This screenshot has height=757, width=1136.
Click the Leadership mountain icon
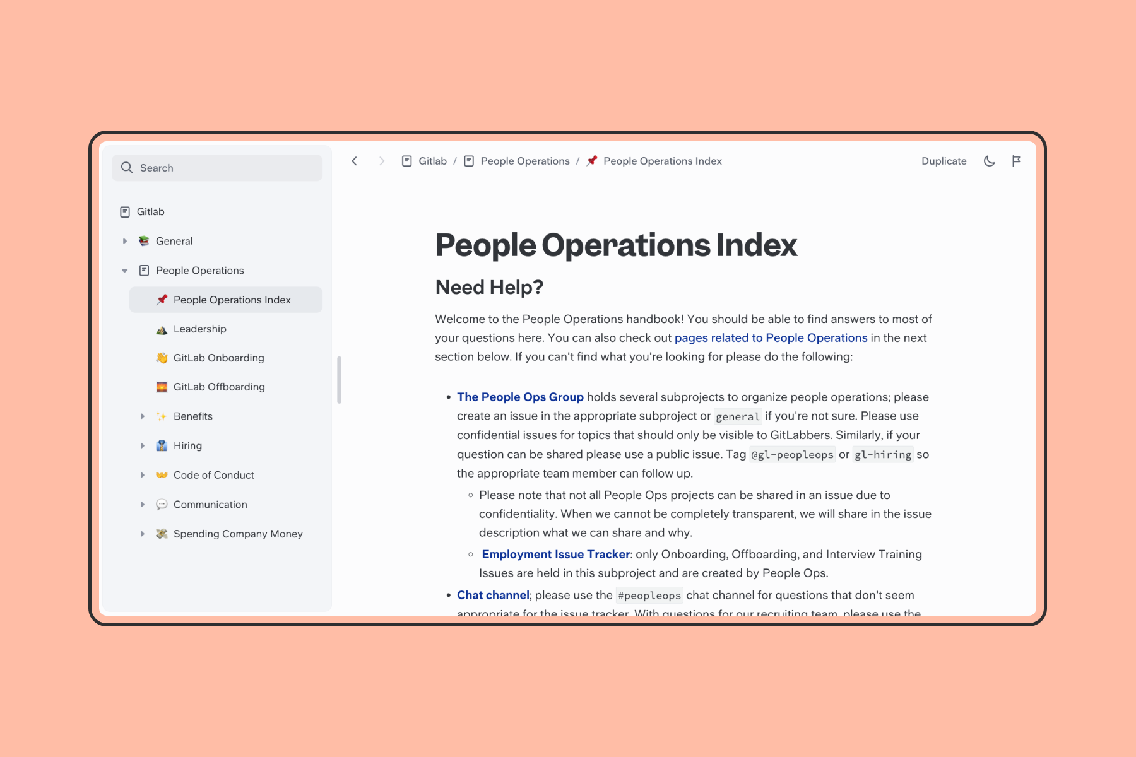point(162,329)
